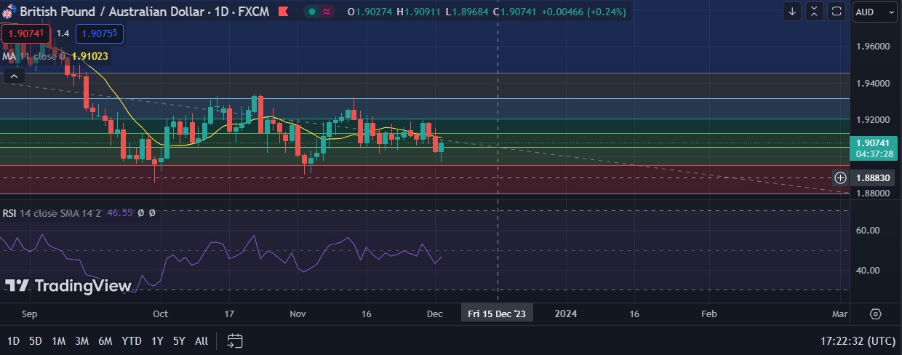Click the 60.00 RSI scale label
The width and height of the screenshot is (902, 355).
pos(869,230)
